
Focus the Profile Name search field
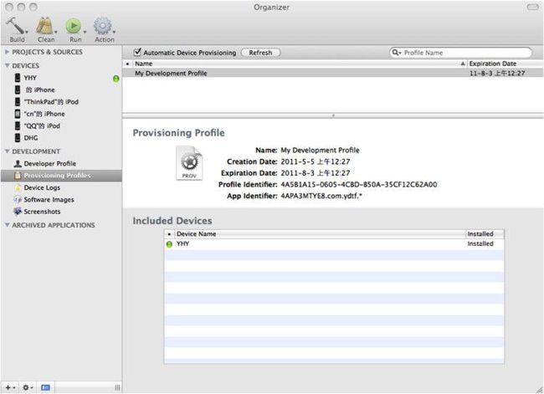click(460, 53)
